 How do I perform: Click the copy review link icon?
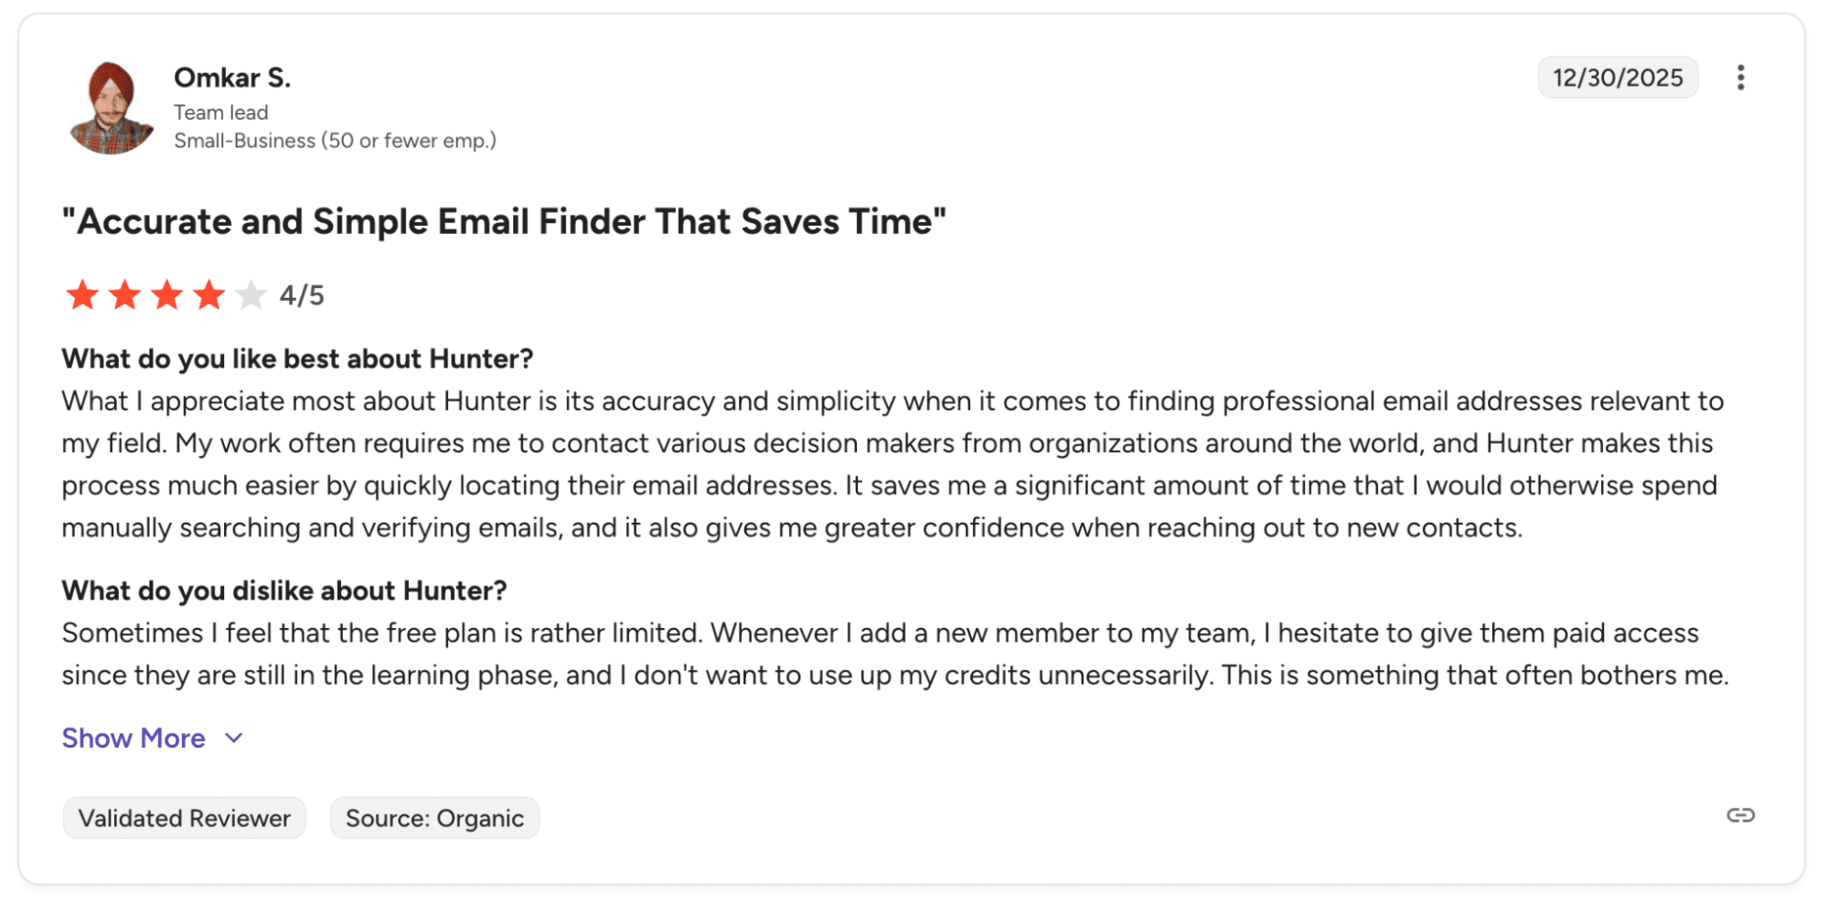tap(1740, 815)
